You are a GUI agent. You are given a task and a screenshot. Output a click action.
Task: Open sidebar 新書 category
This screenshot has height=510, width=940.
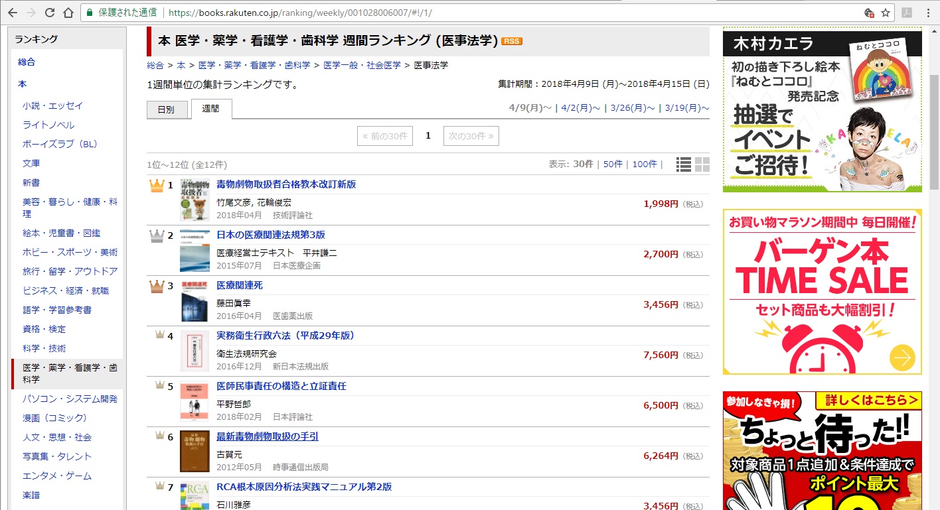31,182
